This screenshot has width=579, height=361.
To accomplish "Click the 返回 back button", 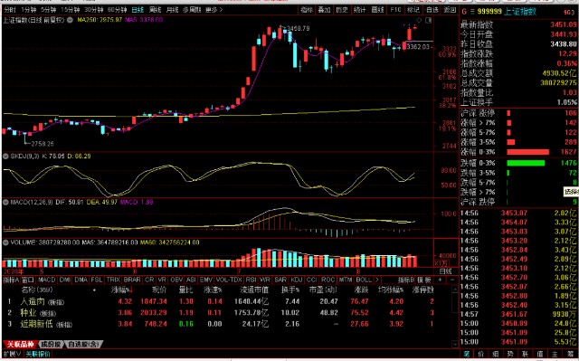I will point(450,10).
